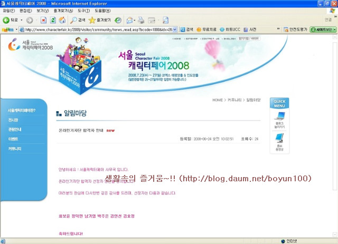Open the 도구(T) menu
Screen dimensions: 338x244
coord(84,11)
